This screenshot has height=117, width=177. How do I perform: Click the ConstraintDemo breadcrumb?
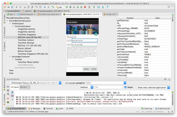[x=12, y=11]
